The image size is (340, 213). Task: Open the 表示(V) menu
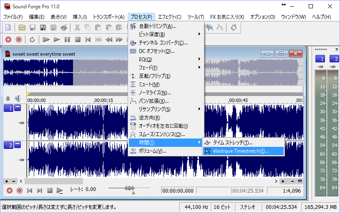tap(58, 17)
